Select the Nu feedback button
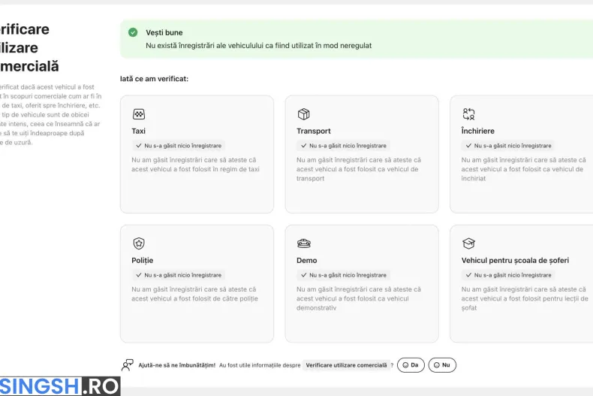 [442, 365]
